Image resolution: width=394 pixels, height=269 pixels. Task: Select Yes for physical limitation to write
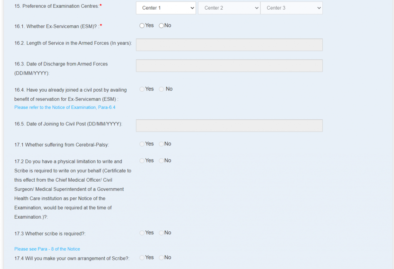tap(142, 160)
